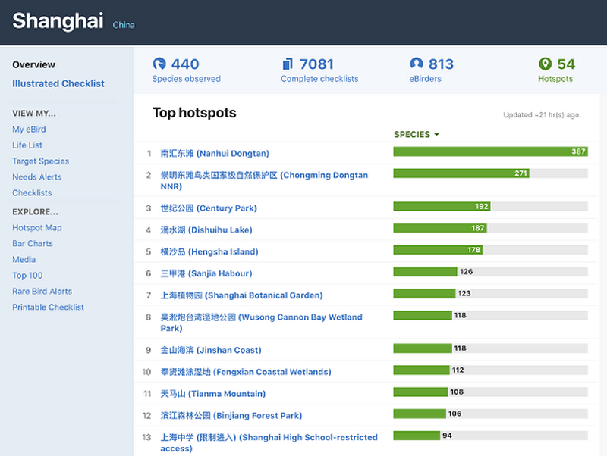Click the China country link
Image resolution: width=607 pixels, height=456 pixels.
pyautogui.click(x=124, y=25)
